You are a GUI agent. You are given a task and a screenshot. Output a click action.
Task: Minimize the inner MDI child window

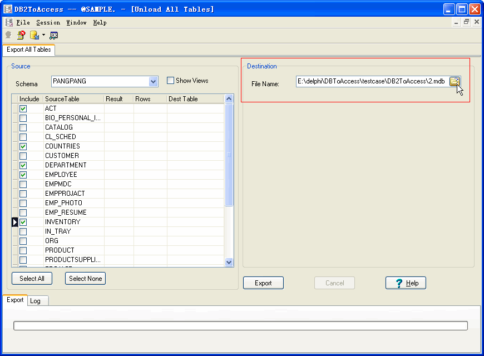point(456,22)
